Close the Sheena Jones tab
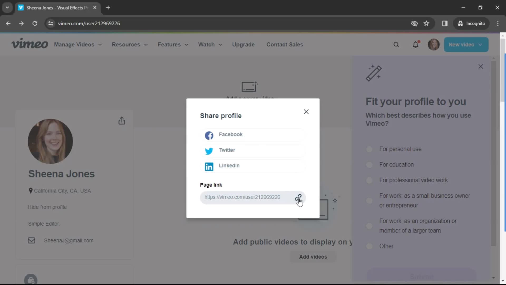This screenshot has width=506, height=285. click(95, 8)
